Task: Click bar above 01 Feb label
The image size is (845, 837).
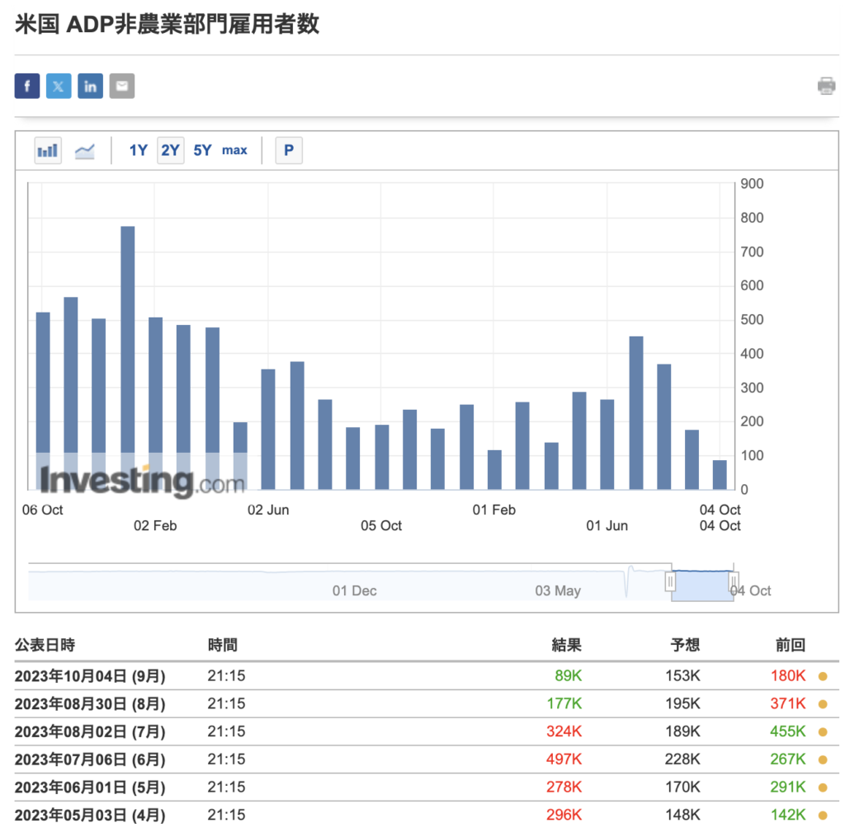Action: coord(495,470)
